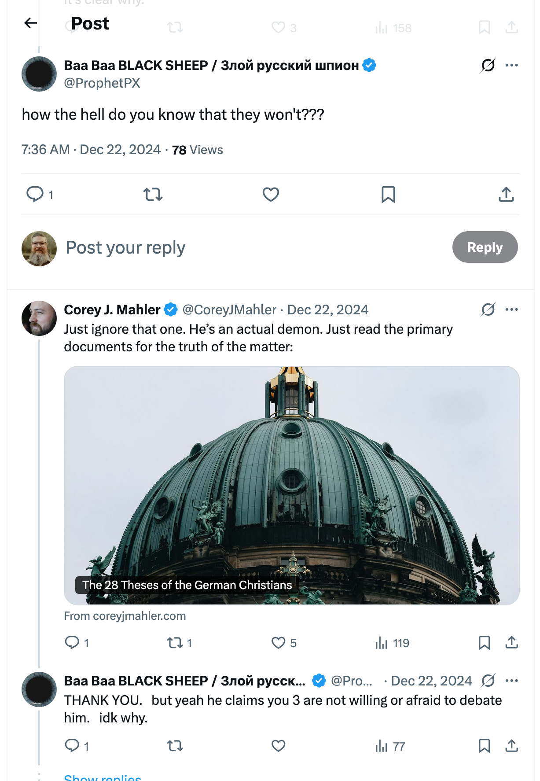Open more options on main post

pos(511,65)
